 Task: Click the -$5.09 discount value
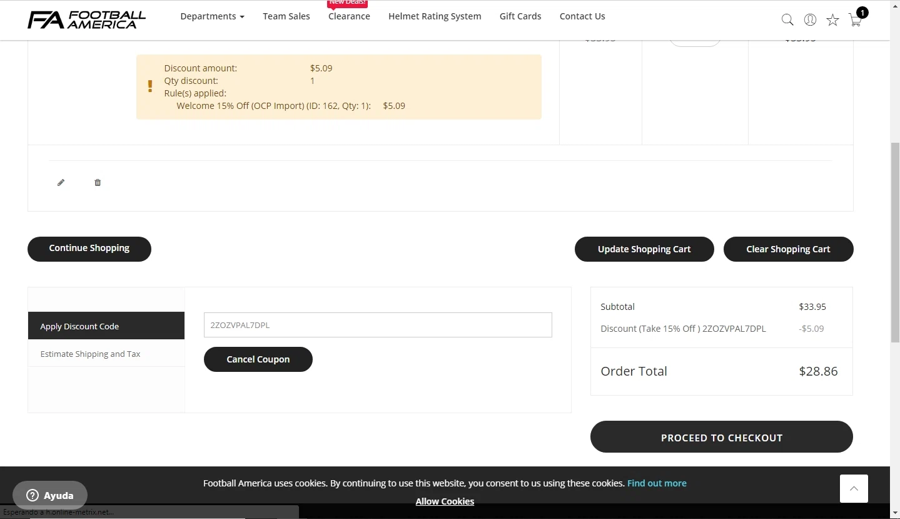click(x=811, y=329)
